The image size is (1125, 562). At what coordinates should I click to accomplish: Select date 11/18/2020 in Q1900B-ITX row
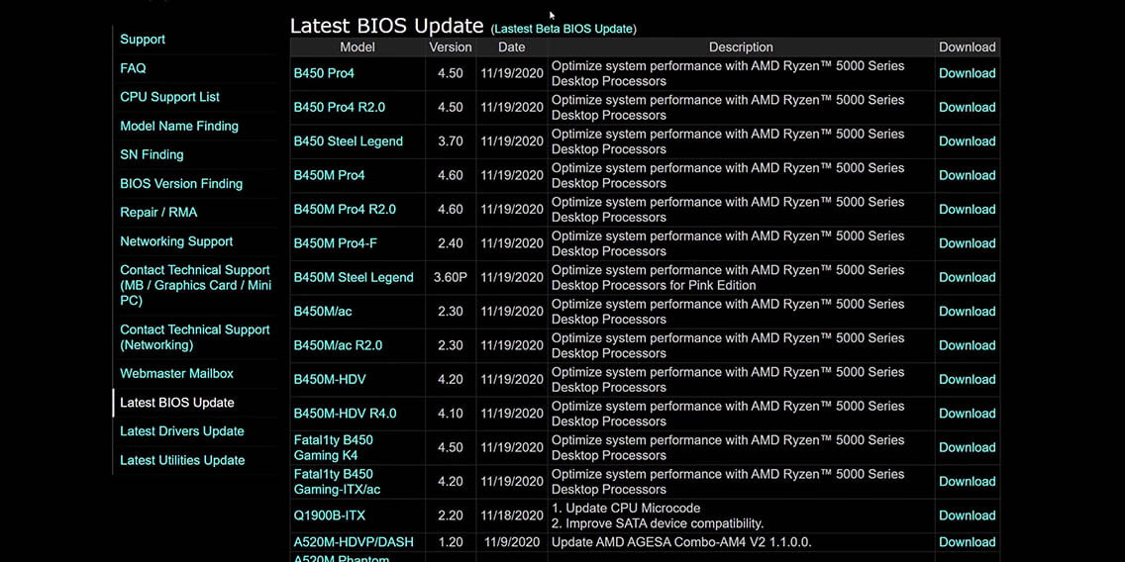[512, 515]
